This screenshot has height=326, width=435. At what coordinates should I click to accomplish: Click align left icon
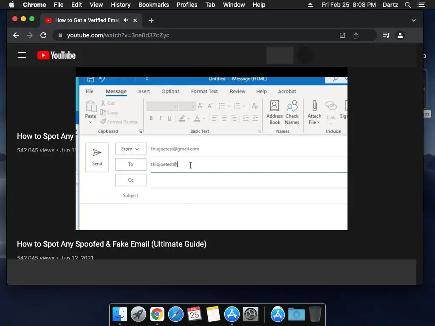(x=215, y=118)
